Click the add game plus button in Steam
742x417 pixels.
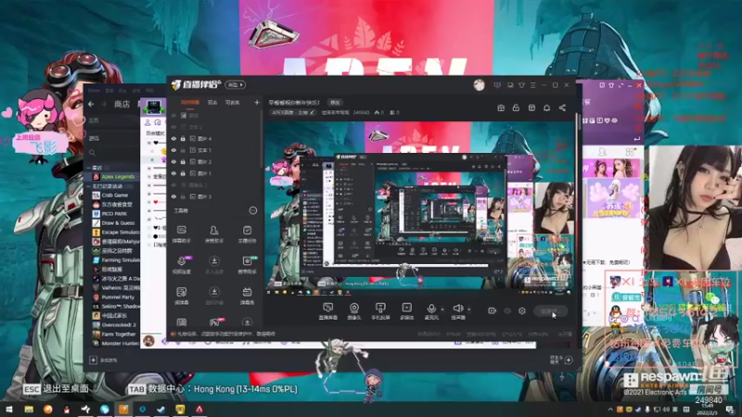coord(94,360)
